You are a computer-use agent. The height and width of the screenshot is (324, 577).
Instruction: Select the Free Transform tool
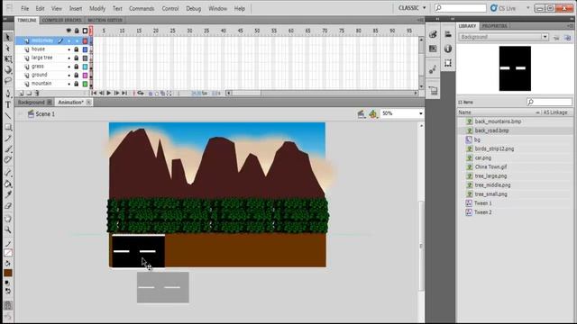[x=8, y=58]
